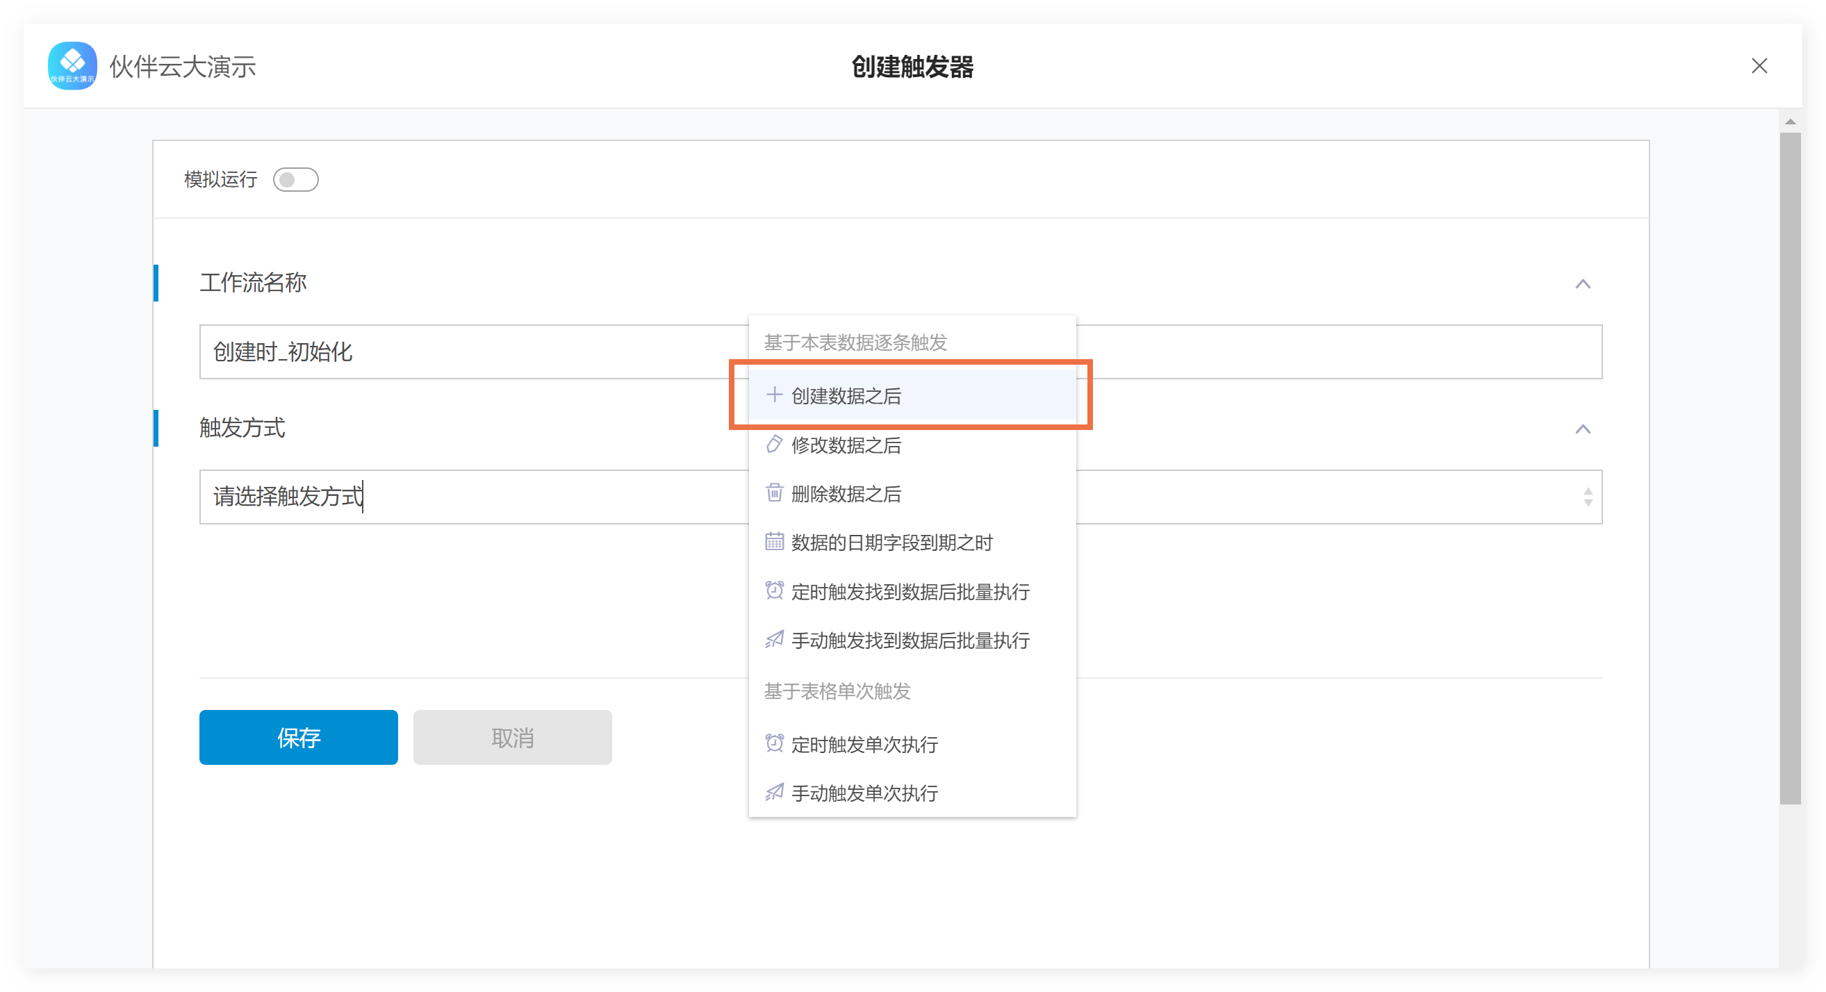
Task: Select 定时触发单次执行 option
Action: tap(912, 744)
